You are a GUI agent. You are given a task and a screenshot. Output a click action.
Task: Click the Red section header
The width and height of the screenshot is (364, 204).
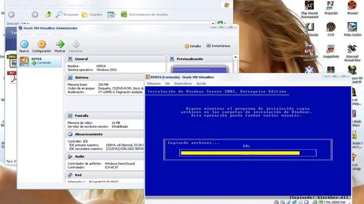click(x=105, y=175)
